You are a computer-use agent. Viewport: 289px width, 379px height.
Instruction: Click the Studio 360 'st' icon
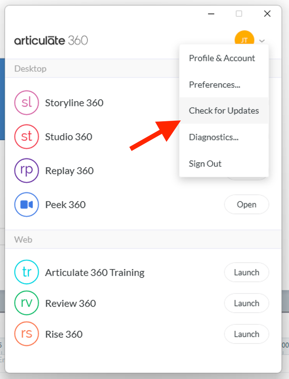[x=27, y=137]
